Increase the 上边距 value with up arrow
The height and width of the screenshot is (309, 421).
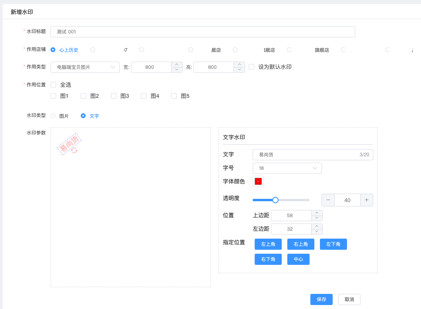(x=317, y=213)
